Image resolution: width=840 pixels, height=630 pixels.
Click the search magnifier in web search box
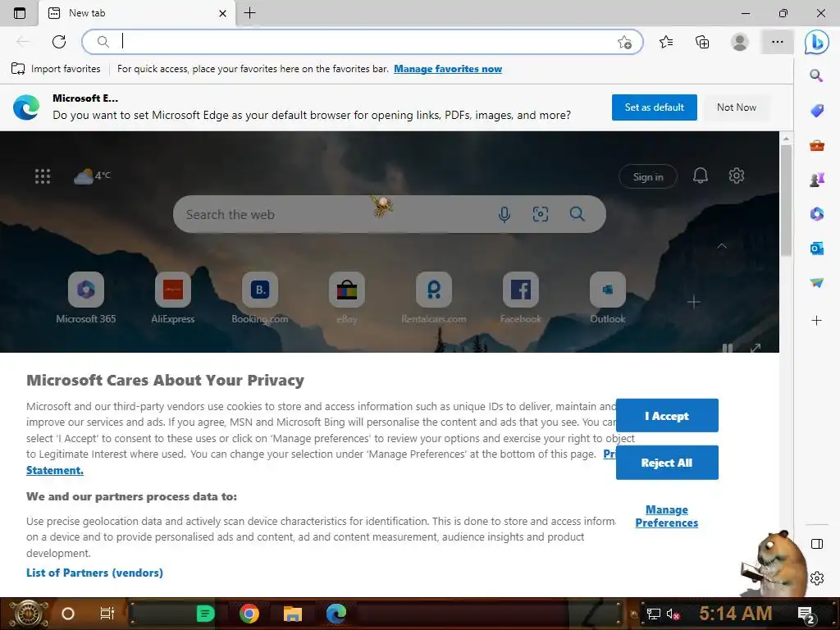click(577, 214)
